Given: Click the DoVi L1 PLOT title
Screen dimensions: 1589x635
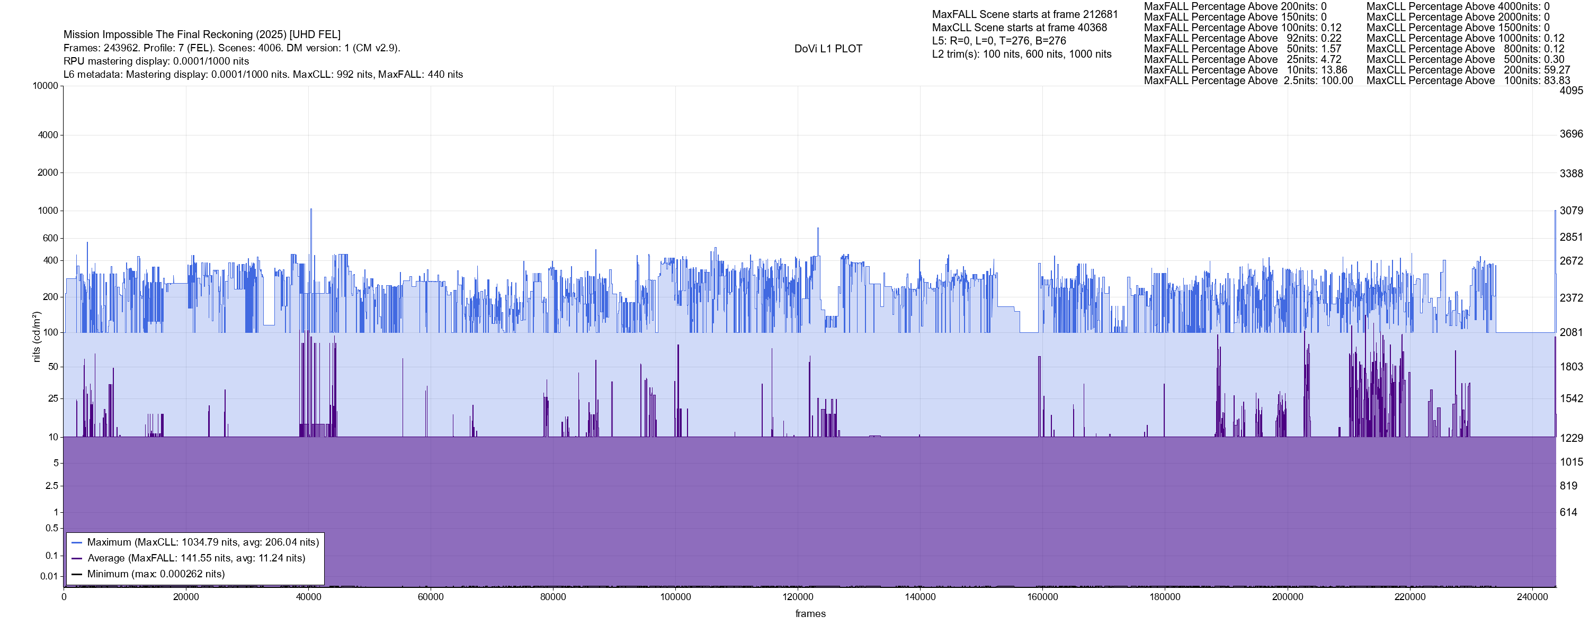Looking at the screenshot, I should coord(828,49).
